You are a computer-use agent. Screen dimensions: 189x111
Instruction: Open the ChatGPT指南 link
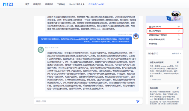pos(155,31)
